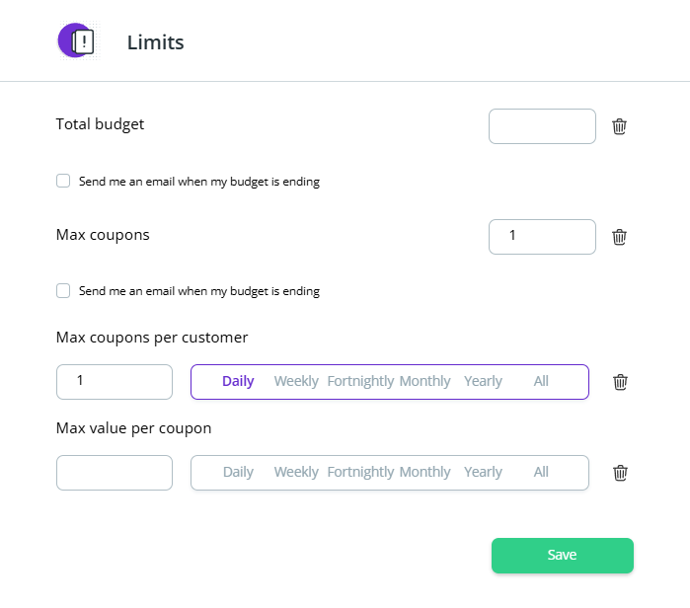Click the Limits header warning icon
The image size is (690, 608).
[77, 41]
